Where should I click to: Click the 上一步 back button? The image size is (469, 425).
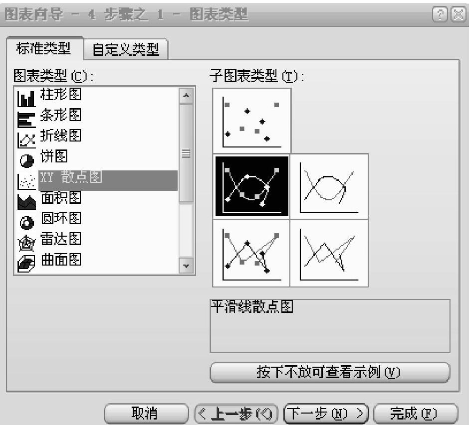click(236, 414)
